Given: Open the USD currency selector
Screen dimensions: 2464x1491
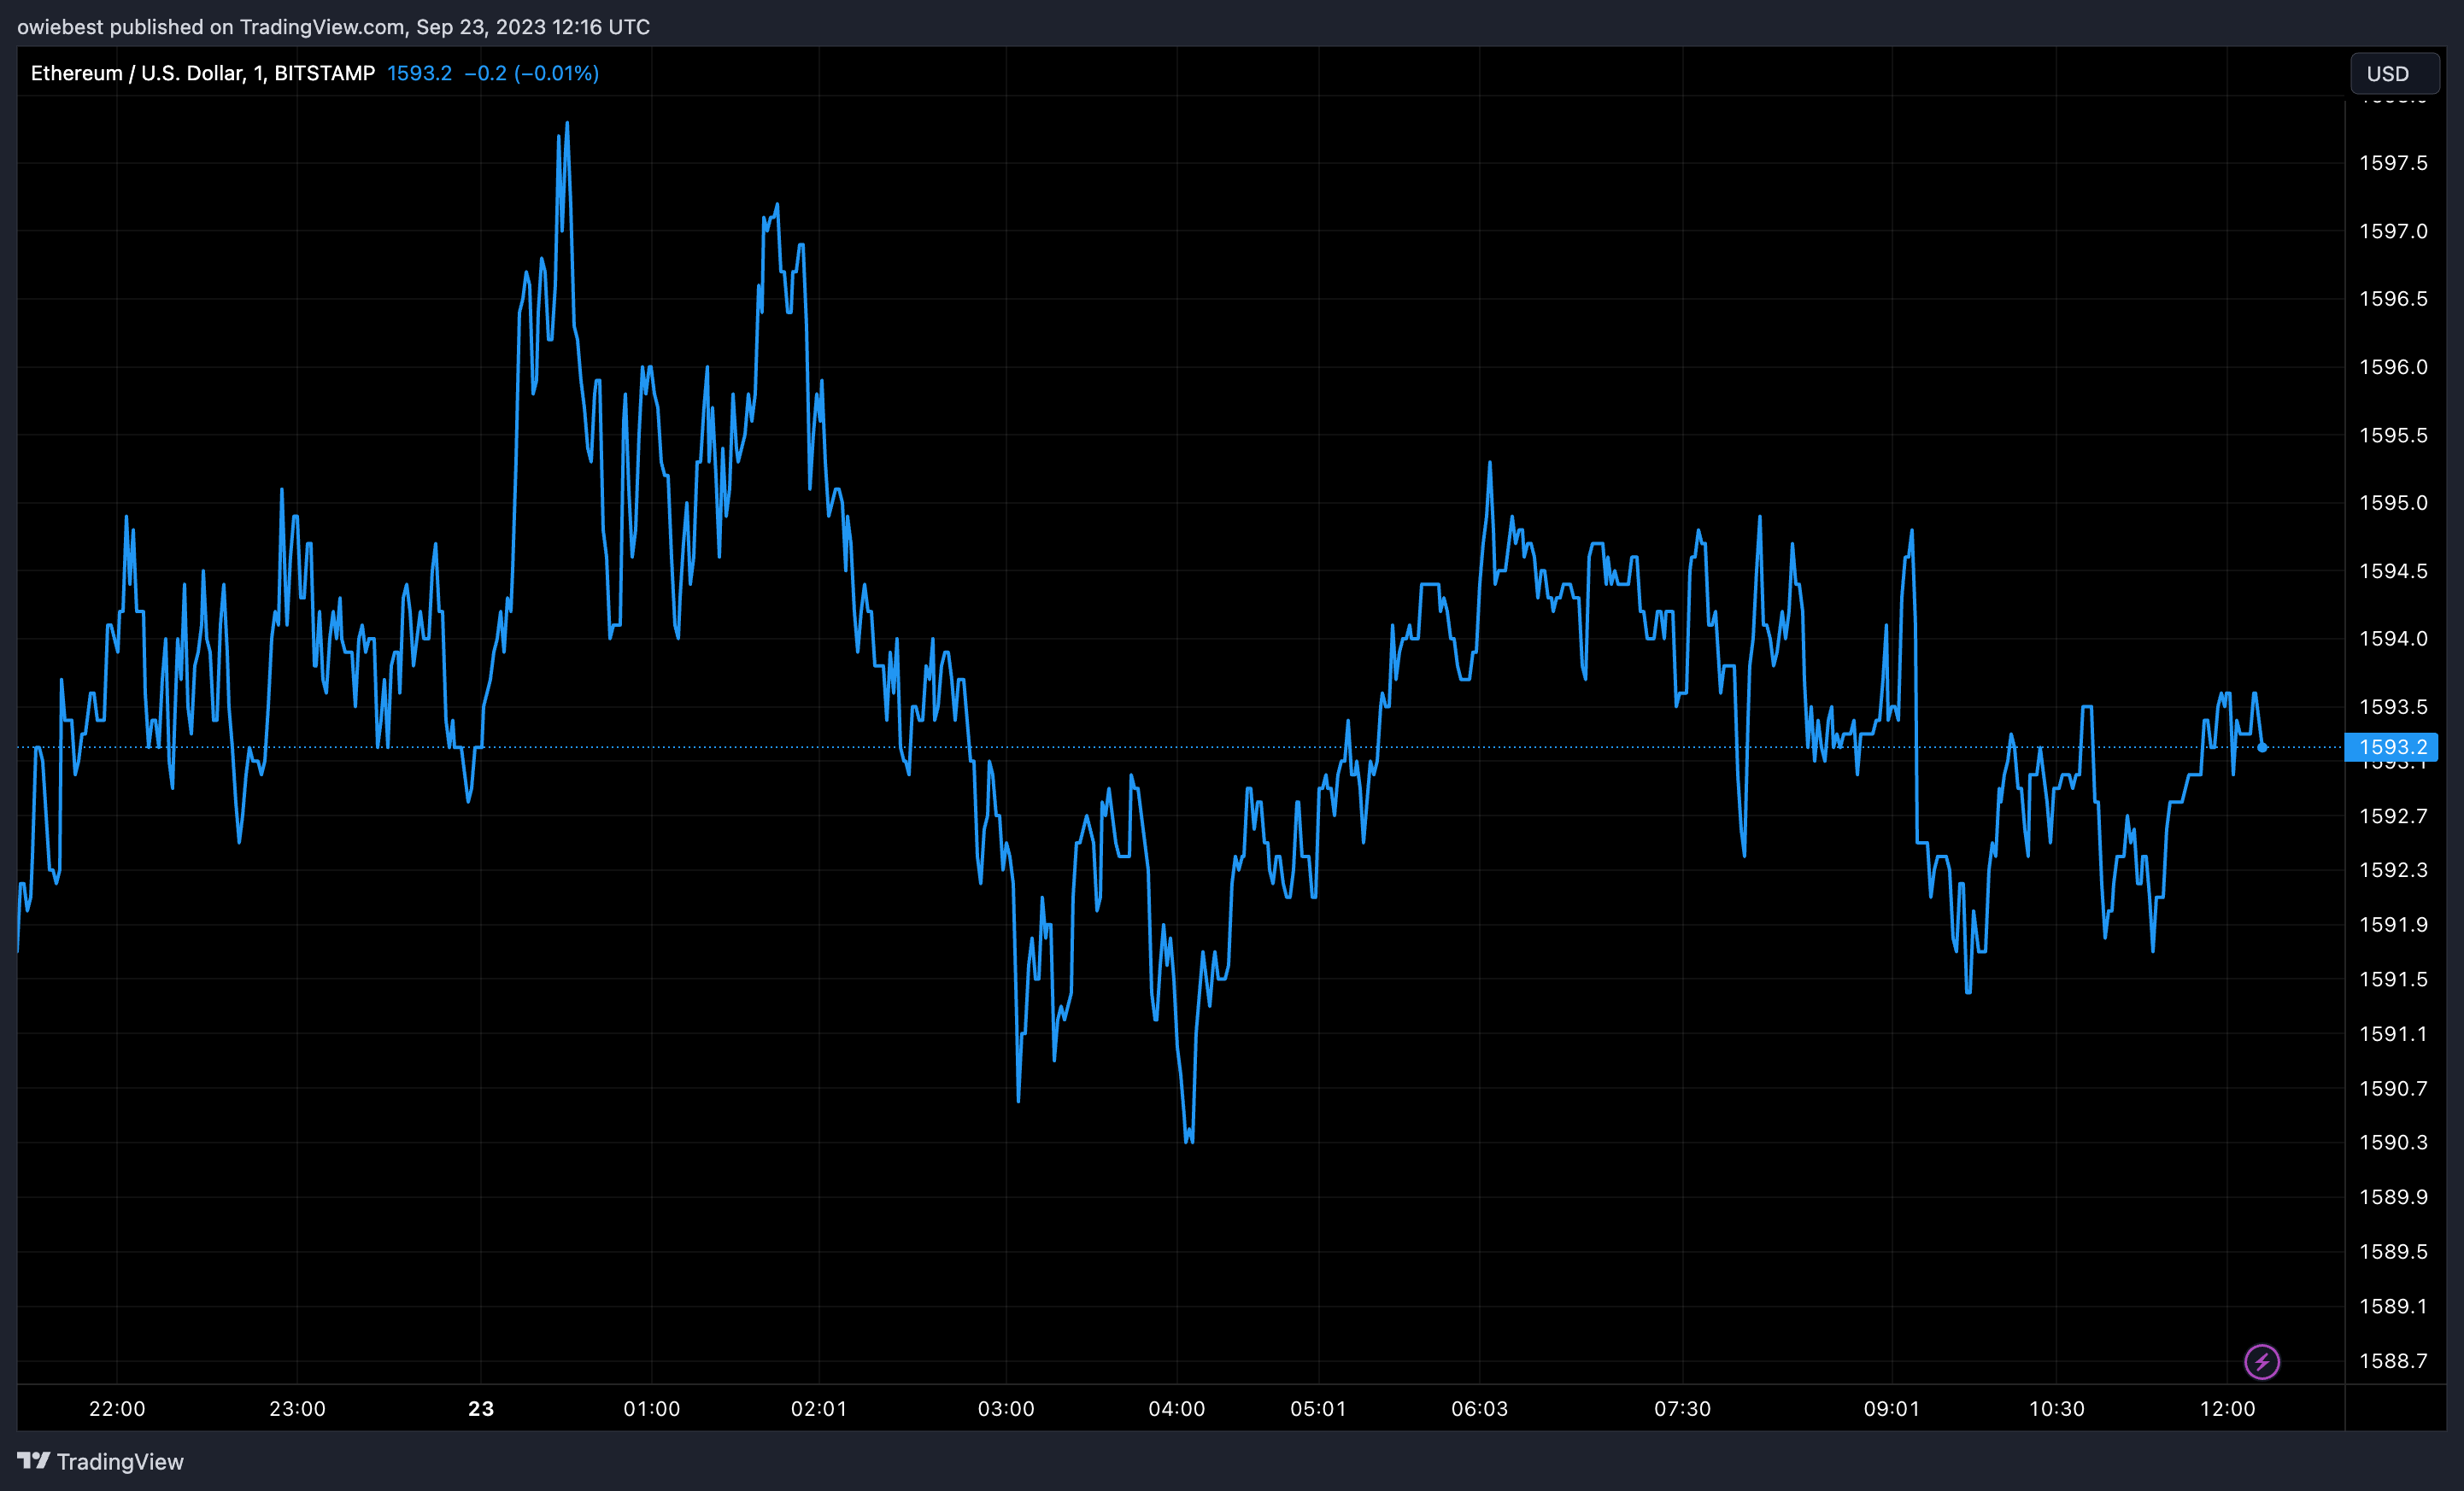Looking at the screenshot, I should pyautogui.click(x=2394, y=74).
